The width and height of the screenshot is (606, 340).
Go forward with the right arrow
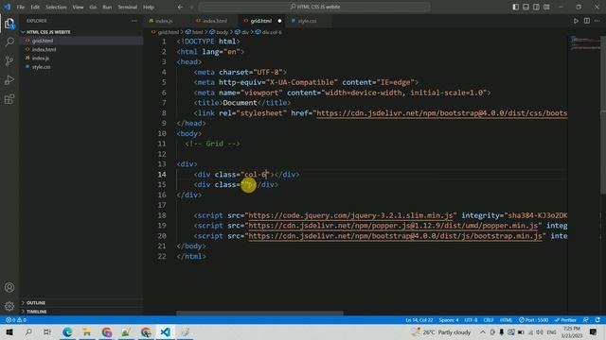tap(191, 7)
